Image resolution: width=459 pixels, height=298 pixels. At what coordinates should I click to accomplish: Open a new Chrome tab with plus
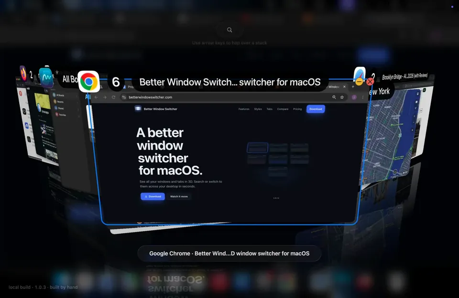tap(353, 86)
